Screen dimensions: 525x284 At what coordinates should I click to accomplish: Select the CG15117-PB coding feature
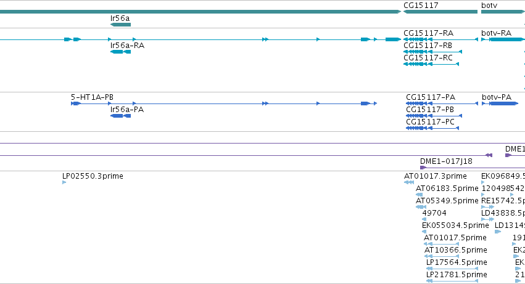click(434, 116)
